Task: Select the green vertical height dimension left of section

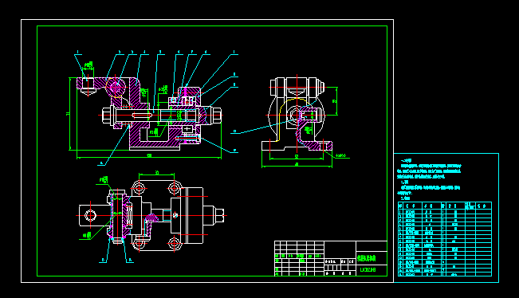Action: pos(69,114)
